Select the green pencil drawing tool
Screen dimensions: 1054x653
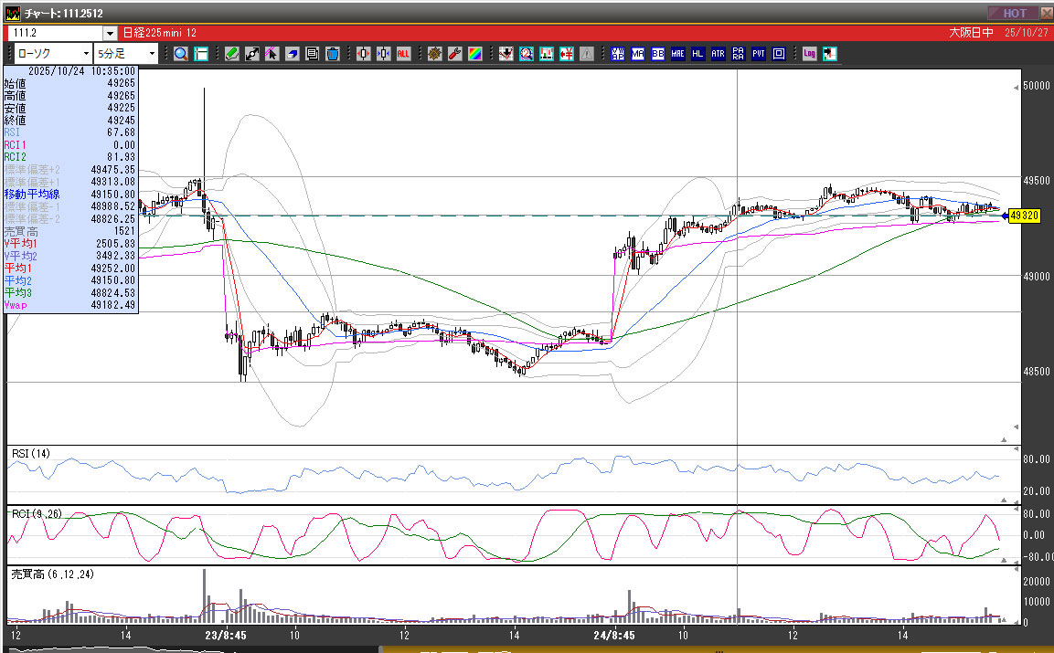[232, 54]
